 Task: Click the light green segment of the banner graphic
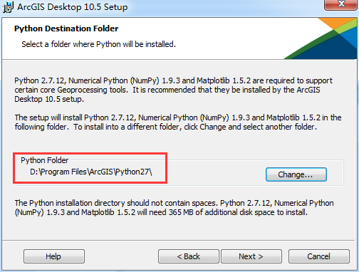pos(346,26)
